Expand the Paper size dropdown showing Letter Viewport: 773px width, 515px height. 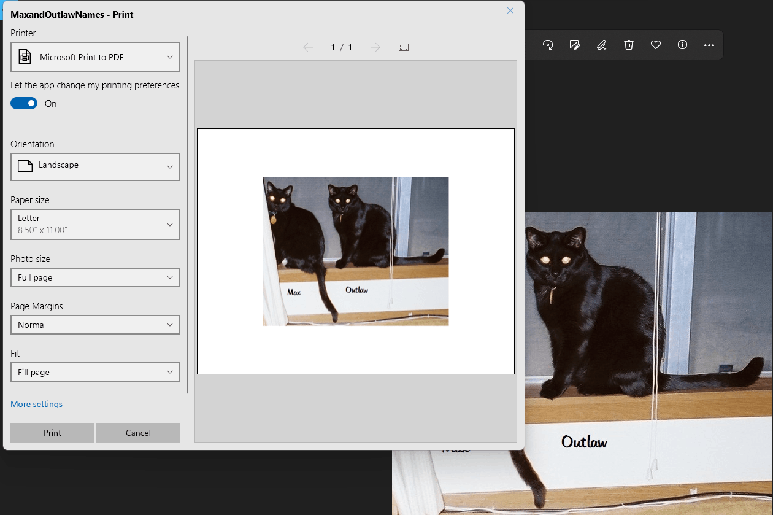coord(95,224)
